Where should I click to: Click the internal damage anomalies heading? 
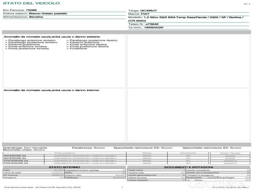(x=52, y=90)
